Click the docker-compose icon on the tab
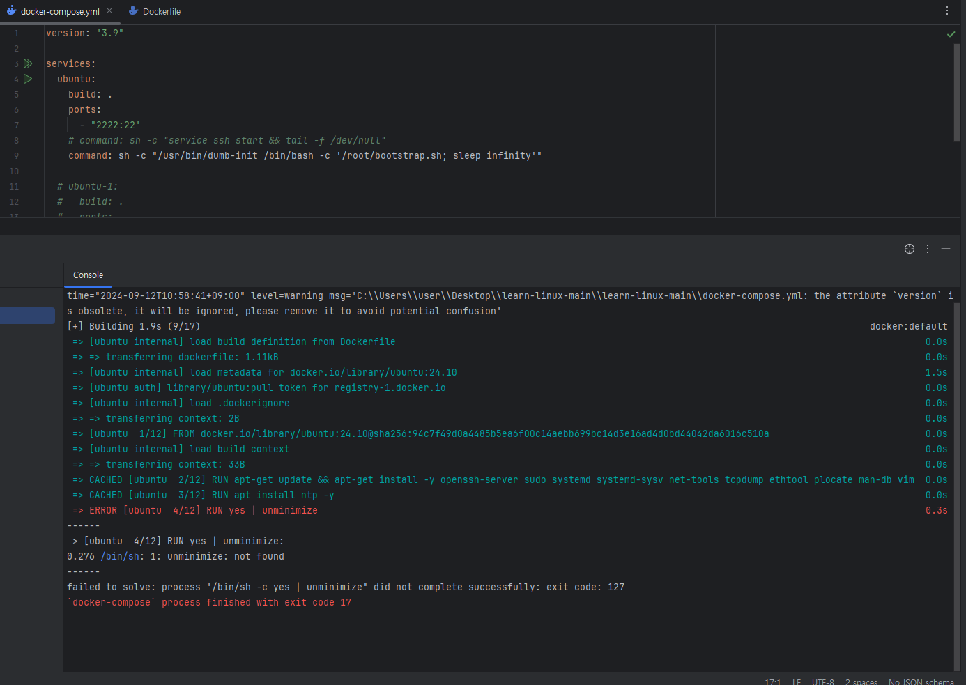The width and height of the screenshot is (966, 685). [x=11, y=11]
